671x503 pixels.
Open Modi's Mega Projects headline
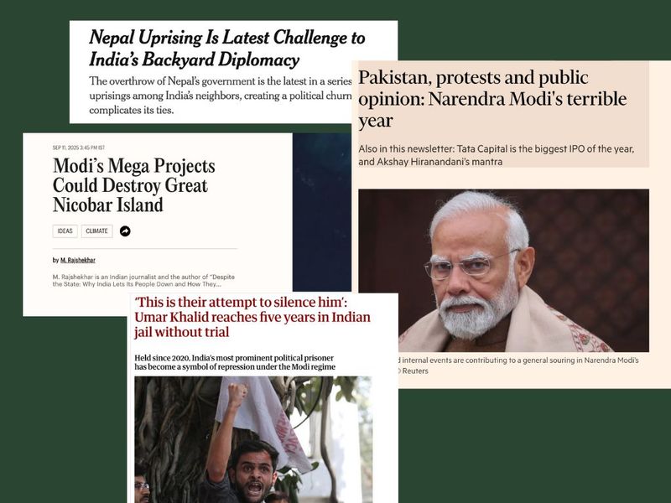(134, 185)
